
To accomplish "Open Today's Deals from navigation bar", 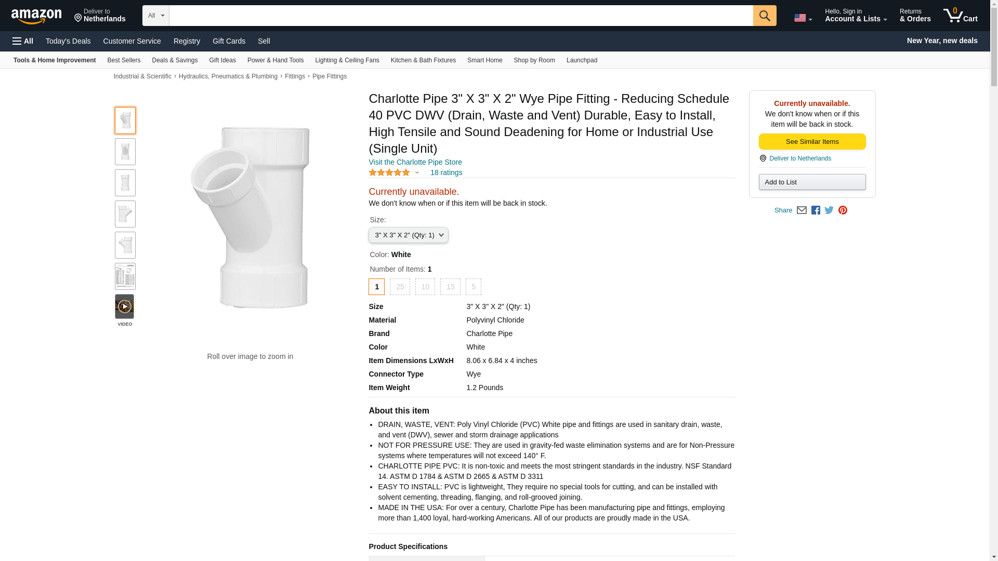I will click(68, 41).
